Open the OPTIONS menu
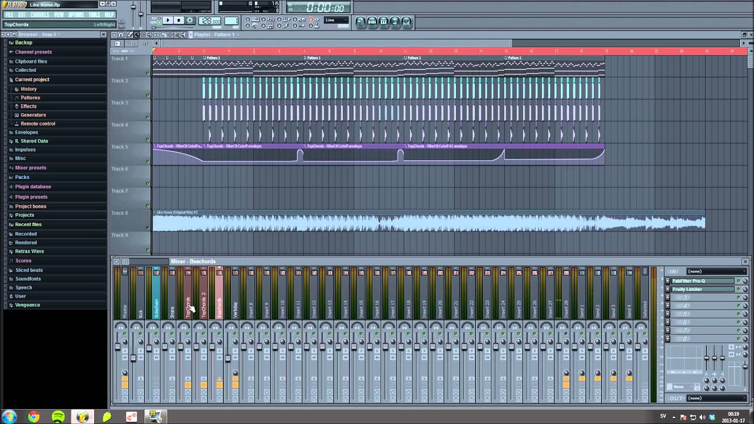This screenshot has height=424, width=754. (x=76, y=15)
